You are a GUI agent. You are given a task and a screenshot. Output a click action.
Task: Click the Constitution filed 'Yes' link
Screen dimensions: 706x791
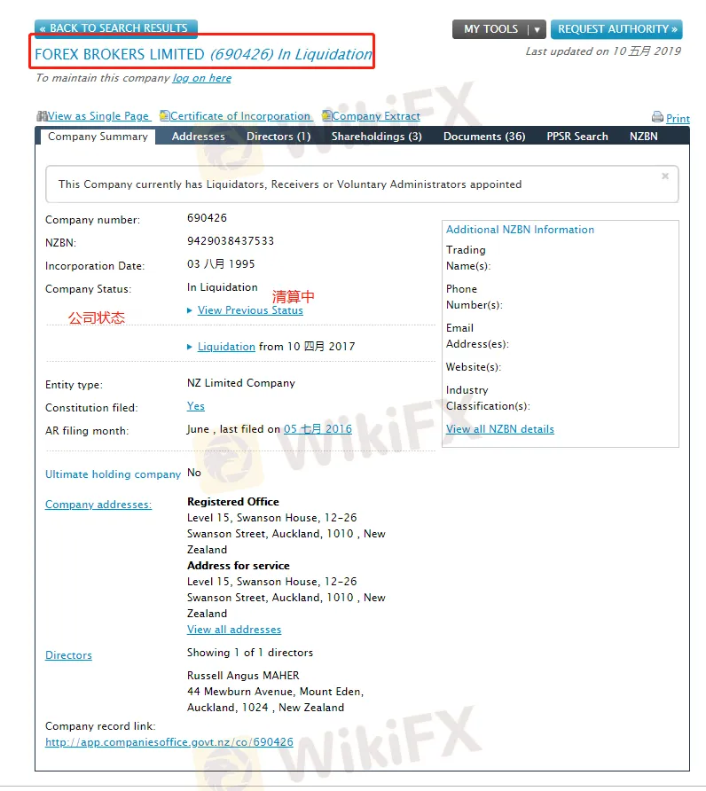coord(196,406)
